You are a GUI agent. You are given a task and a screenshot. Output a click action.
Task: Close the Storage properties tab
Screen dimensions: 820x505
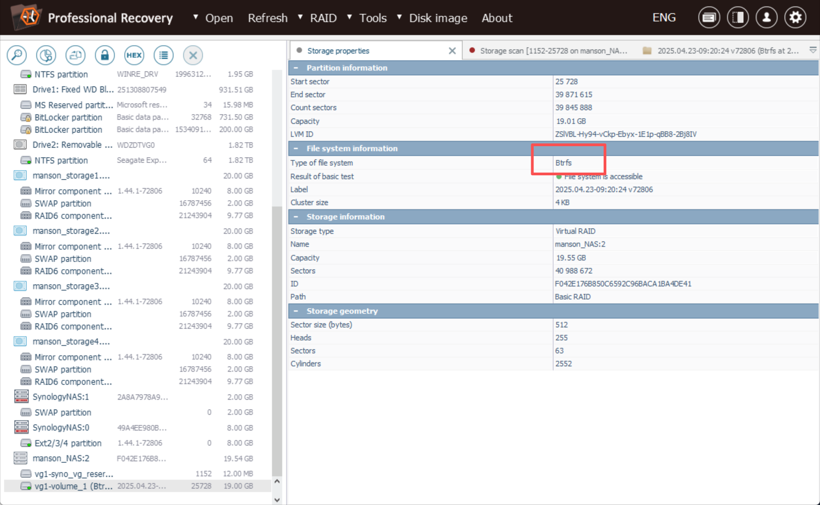[452, 51]
